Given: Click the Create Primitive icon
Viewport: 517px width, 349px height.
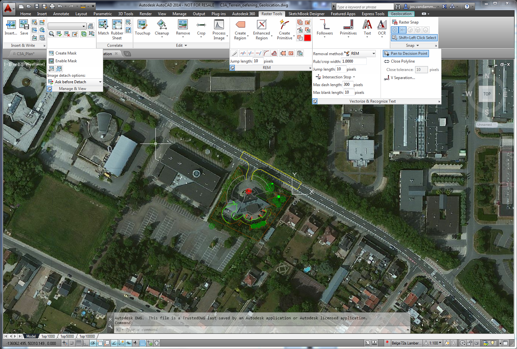Looking at the screenshot, I should coord(284,25).
